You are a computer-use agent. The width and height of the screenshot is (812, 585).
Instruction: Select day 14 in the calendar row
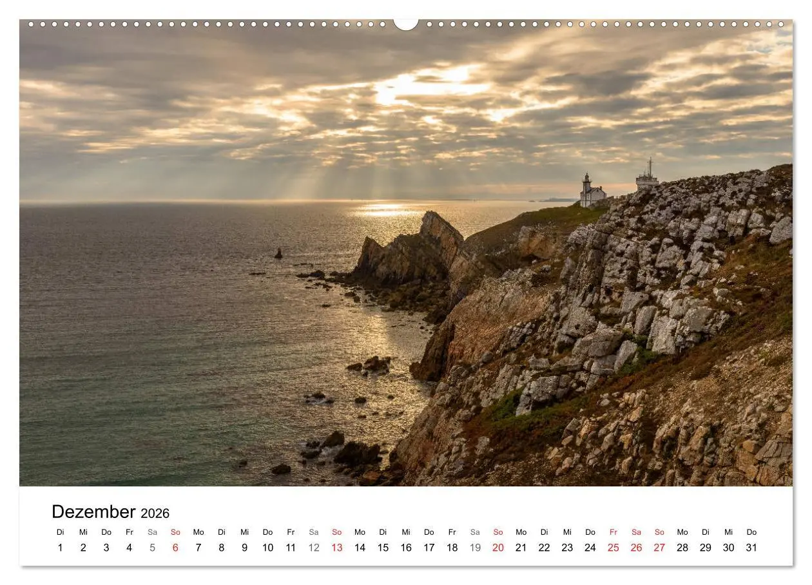click(x=360, y=548)
